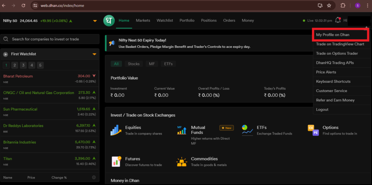The height and width of the screenshot is (185, 372).
Task: Click the play icon beside First Watchlist
Action: (x=5, y=54)
